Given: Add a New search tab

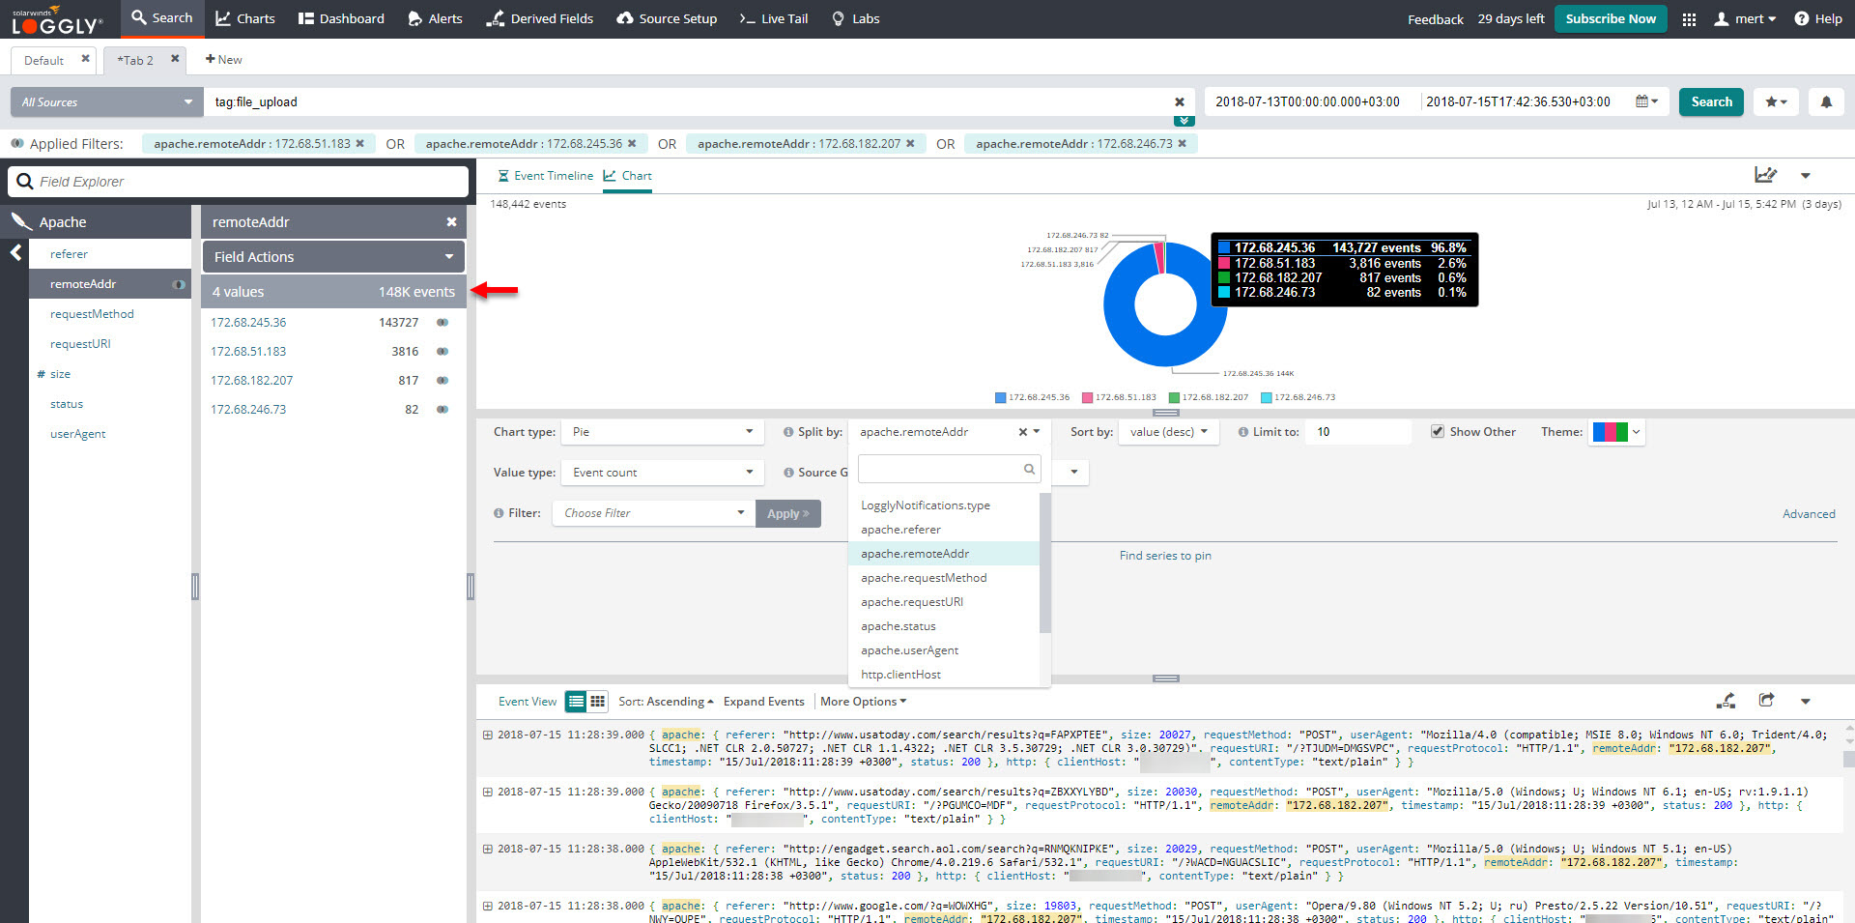Looking at the screenshot, I should tap(223, 60).
